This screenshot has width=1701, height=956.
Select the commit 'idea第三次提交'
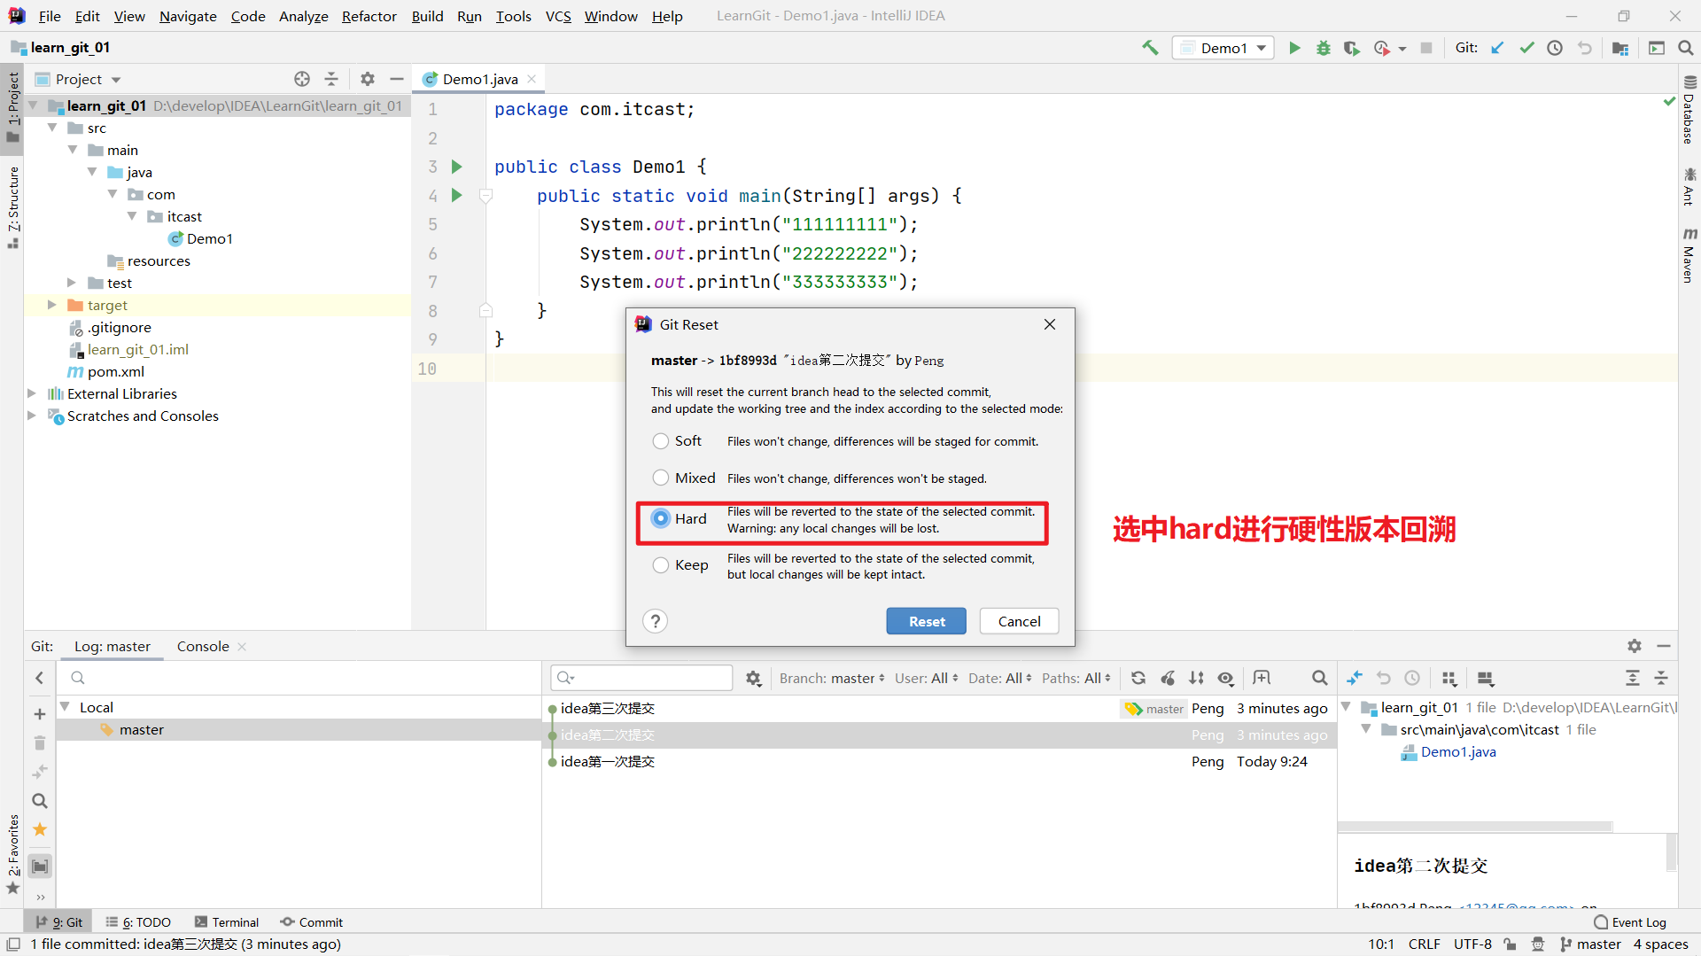(939, 708)
